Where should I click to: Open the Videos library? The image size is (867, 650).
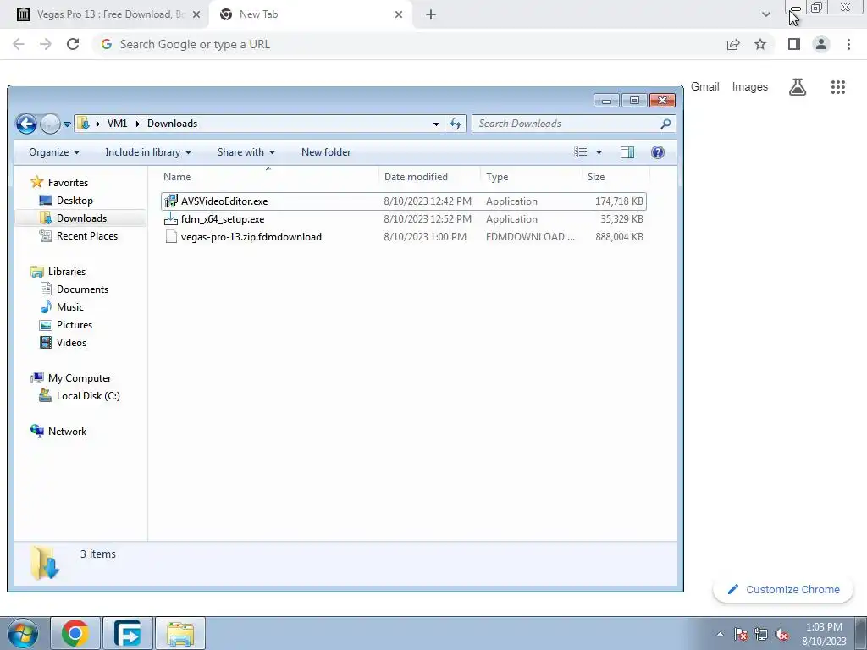[x=71, y=342]
